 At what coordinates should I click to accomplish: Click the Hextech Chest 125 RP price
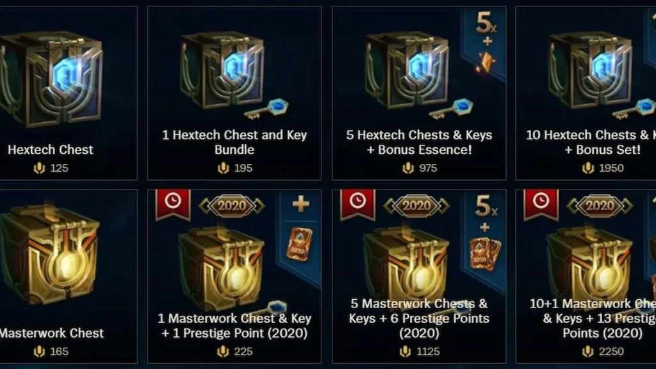(x=51, y=168)
